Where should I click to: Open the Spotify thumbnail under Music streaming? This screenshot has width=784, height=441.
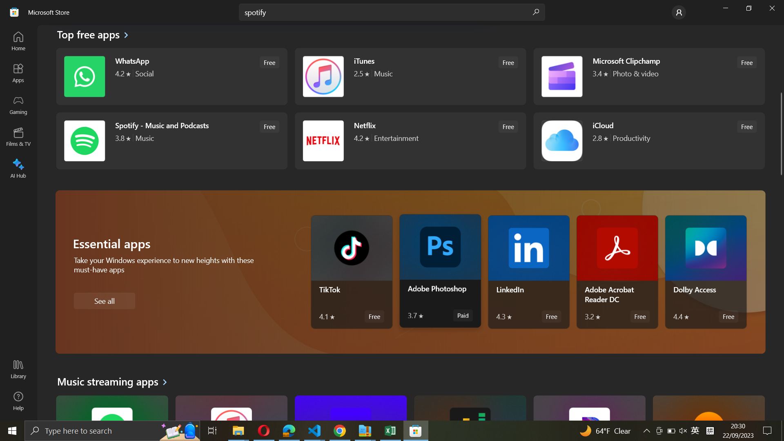point(112,408)
